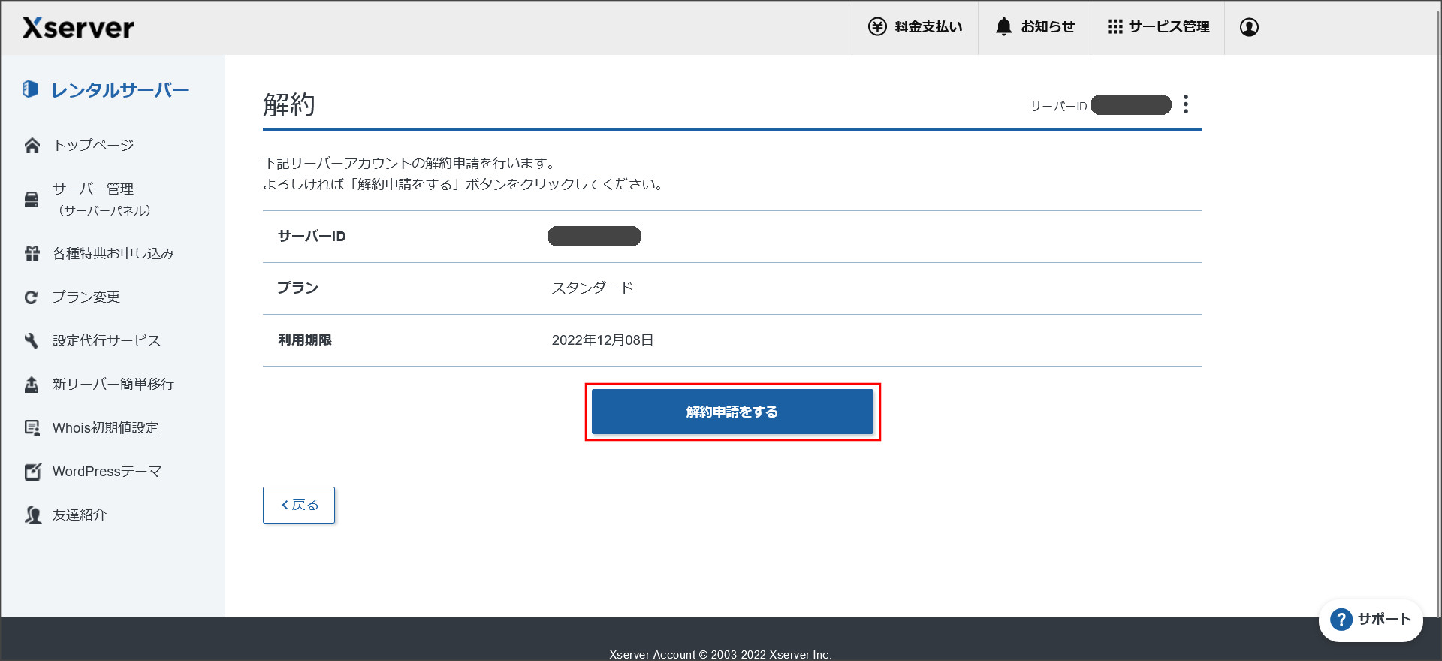Click the レンタルサーバー heading link

[x=119, y=90]
